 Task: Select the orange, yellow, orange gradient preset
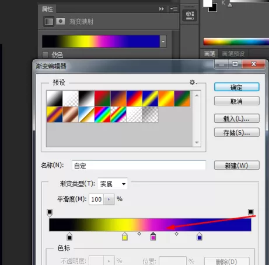click(166, 98)
